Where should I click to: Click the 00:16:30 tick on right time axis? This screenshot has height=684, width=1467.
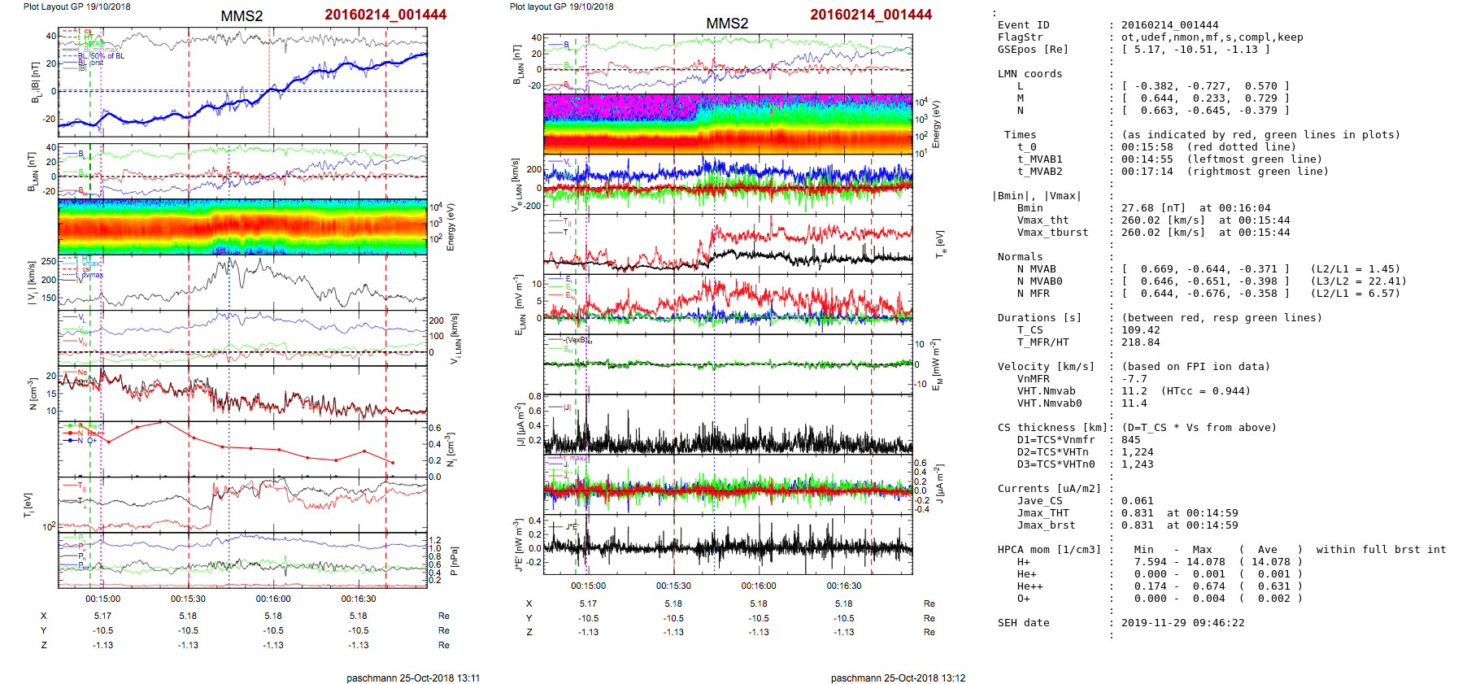click(x=844, y=586)
